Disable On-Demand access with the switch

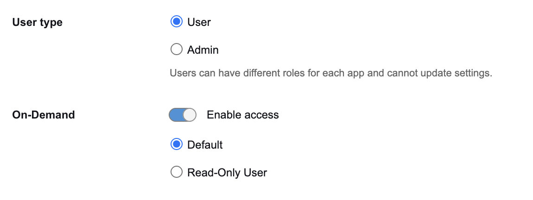183,115
